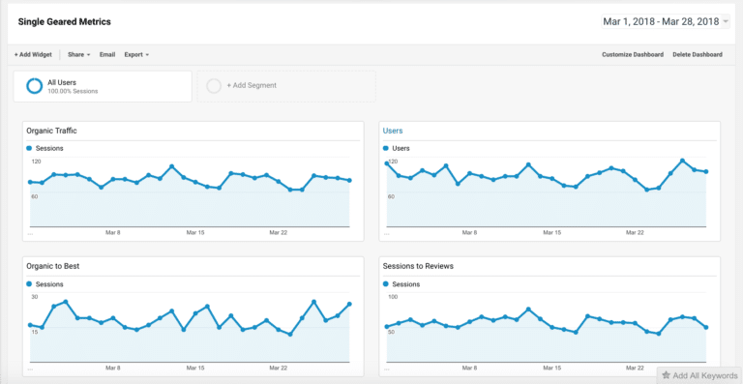Viewport: 743px width, 384px height.
Task: Expand the Share dropdown menu
Action: pos(78,54)
